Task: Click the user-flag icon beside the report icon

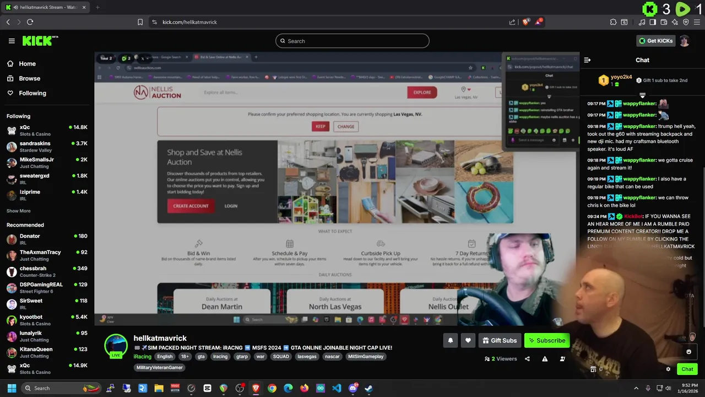Action: [x=562, y=359]
